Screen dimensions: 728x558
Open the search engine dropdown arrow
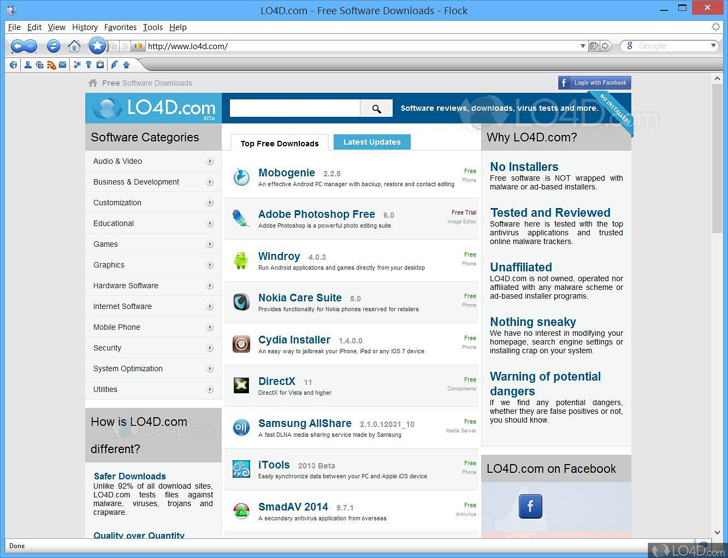click(x=713, y=46)
